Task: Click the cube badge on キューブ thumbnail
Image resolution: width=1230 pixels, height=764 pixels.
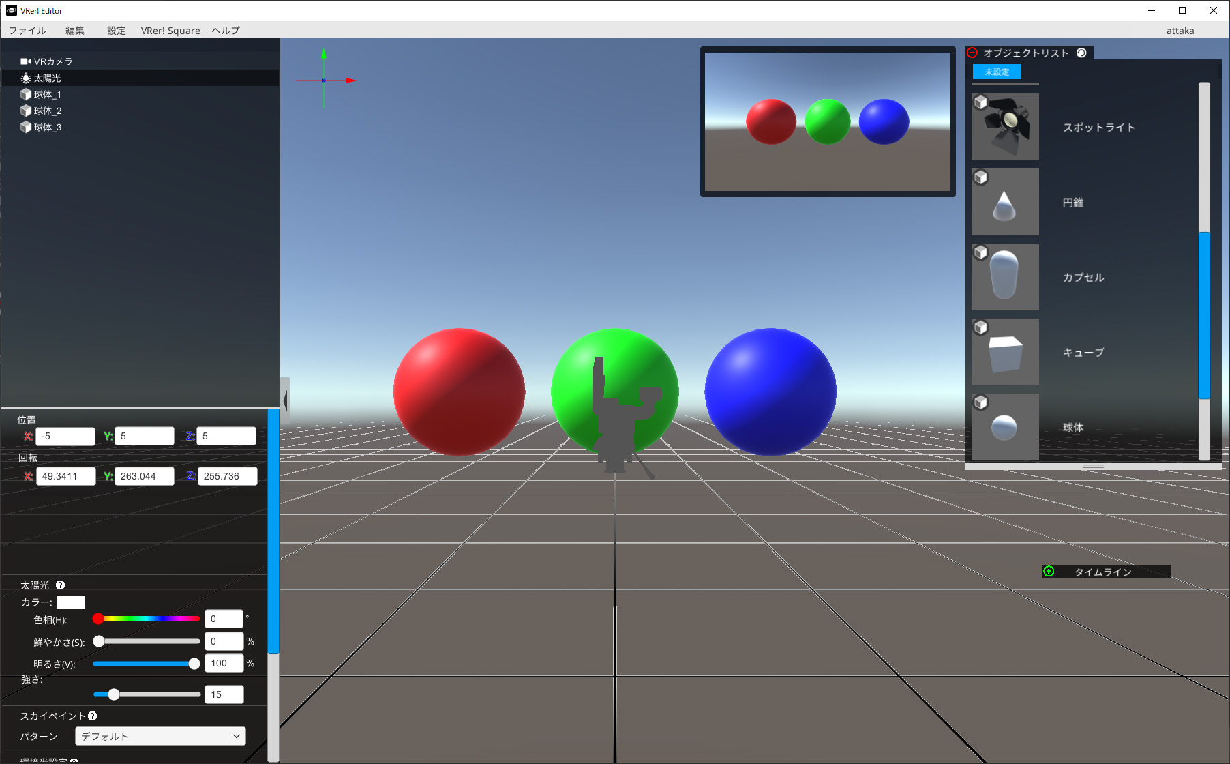Action: (x=980, y=327)
